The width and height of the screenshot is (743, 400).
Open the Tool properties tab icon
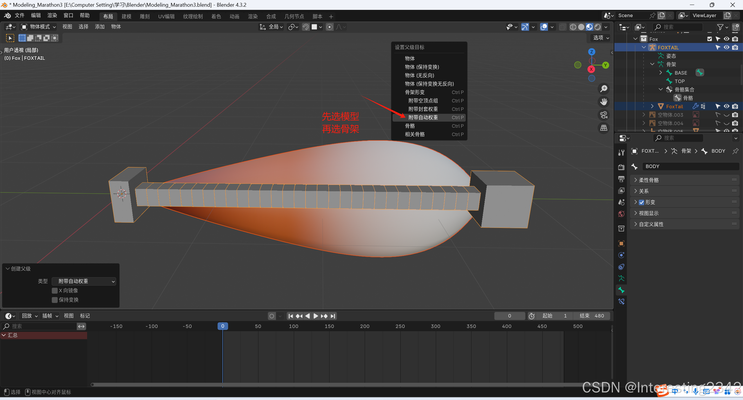(x=621, y=152)
